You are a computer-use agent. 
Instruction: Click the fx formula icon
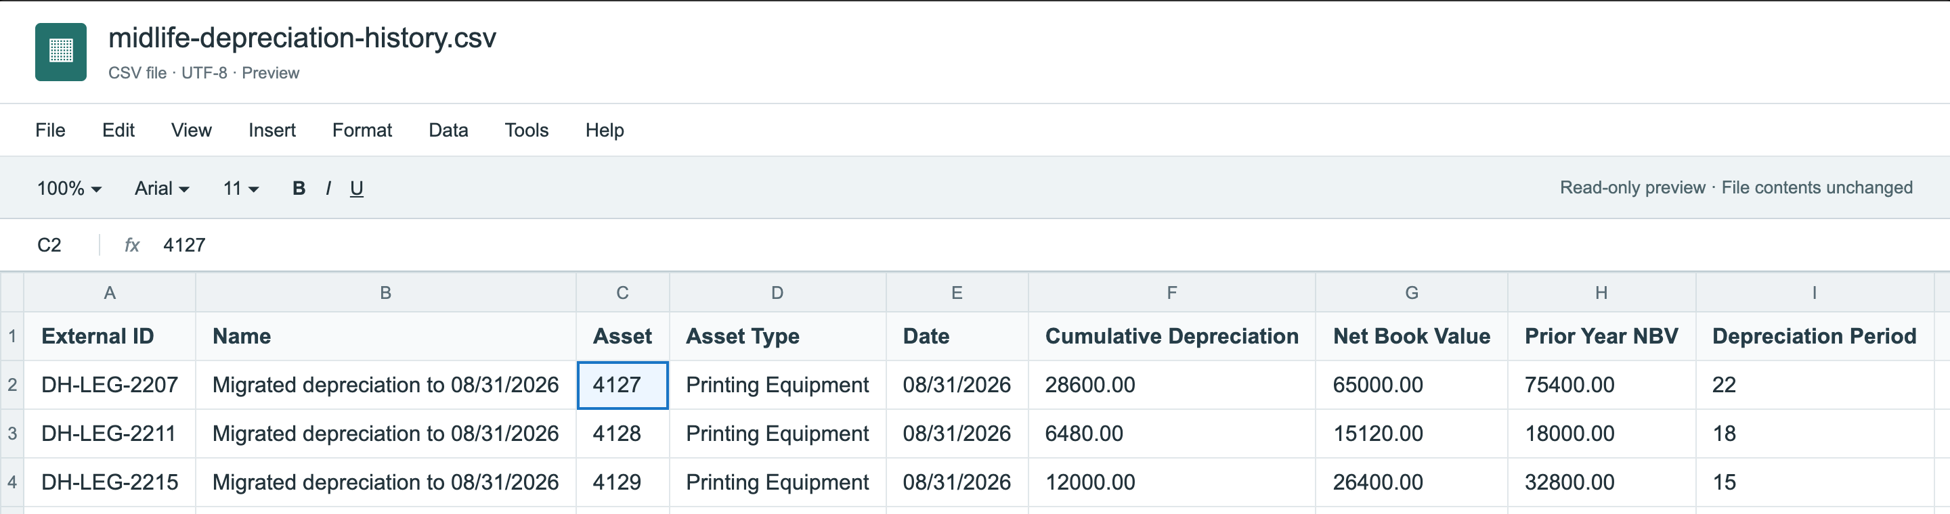132,245
